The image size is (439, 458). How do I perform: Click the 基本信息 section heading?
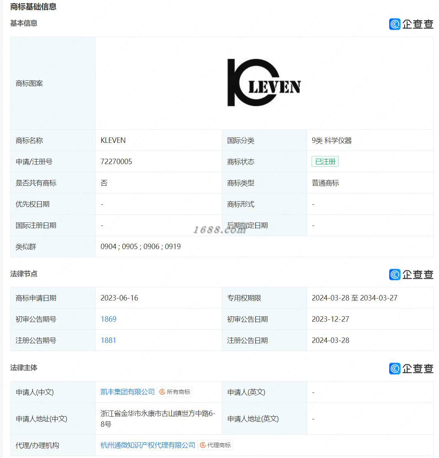(24, 23)
